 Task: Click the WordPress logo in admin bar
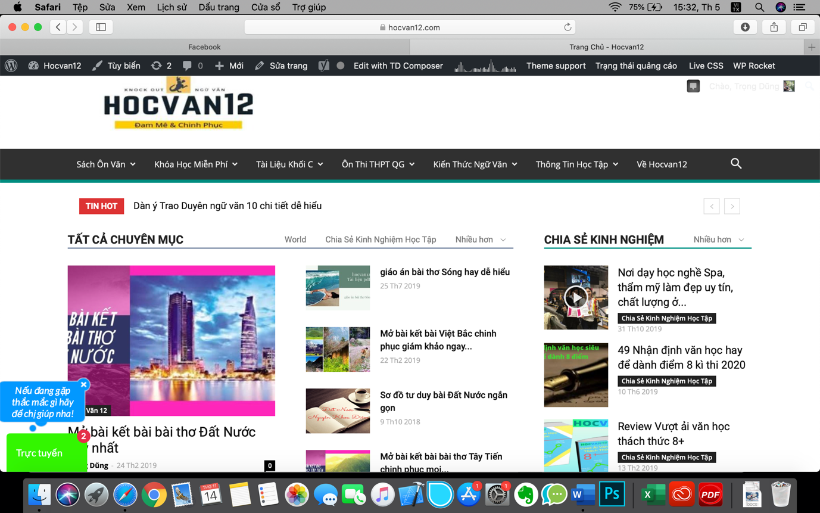click(x=11, y=66)
